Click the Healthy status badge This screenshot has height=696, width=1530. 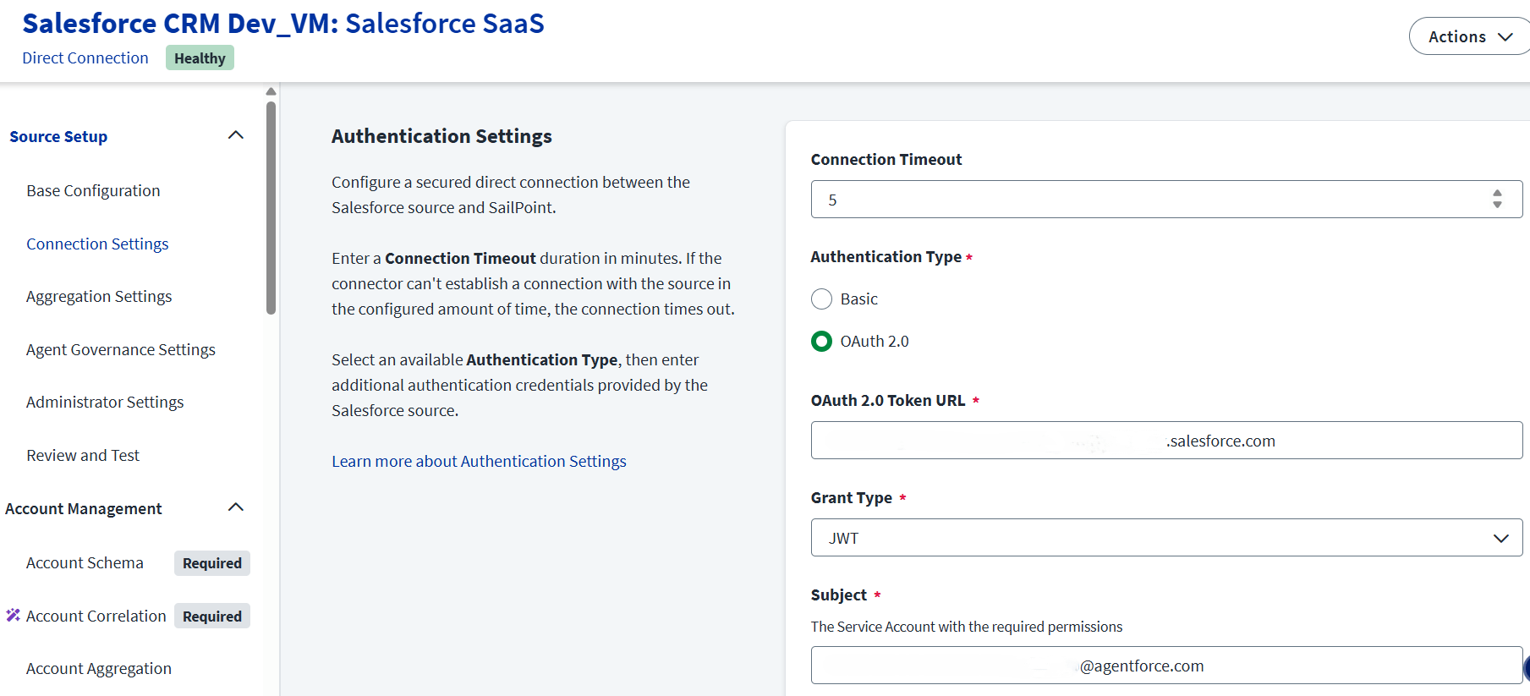click(x=200, y=58)
